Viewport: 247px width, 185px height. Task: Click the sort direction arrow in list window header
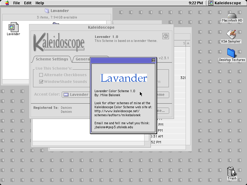pos(188,43)
